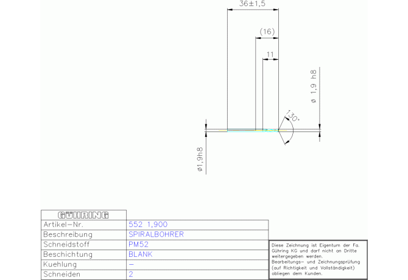Select the Beschreibung row label
The height and width of the screenshot is (280, 408).
pos(68,234)
